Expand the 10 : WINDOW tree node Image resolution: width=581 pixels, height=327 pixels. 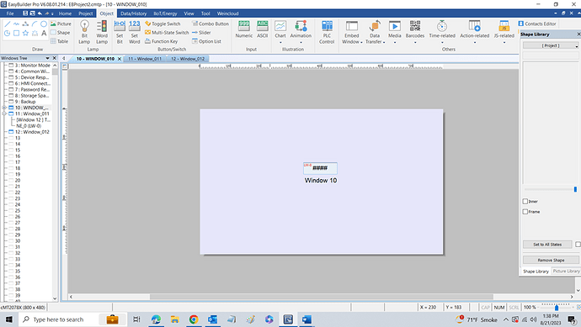pos(4,108)
